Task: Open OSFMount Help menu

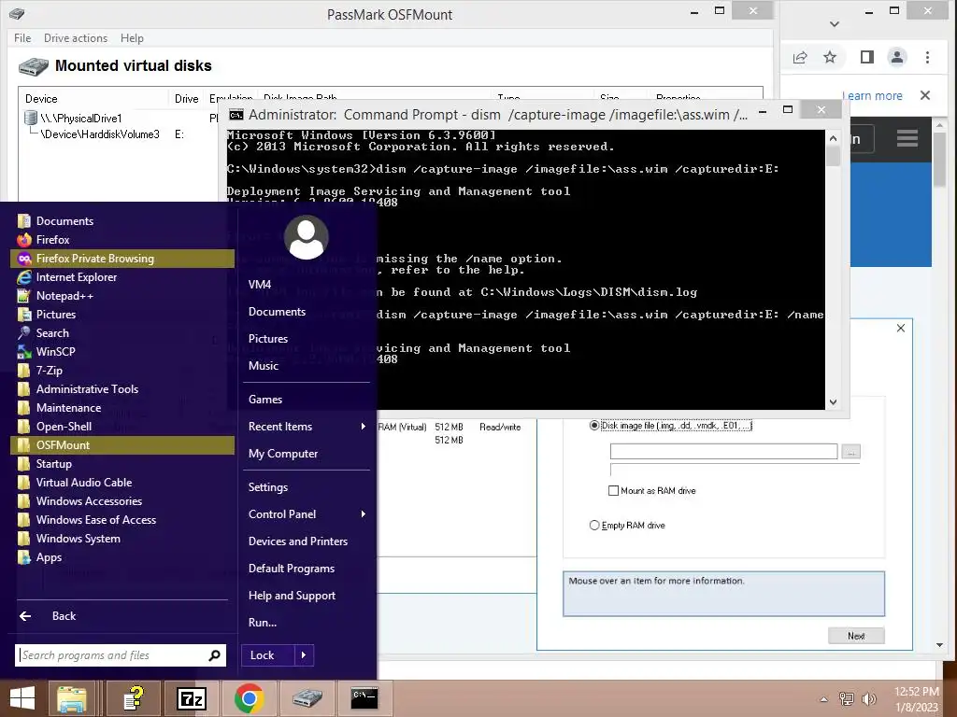Action: pyautogui.click(x=132, y=37)
